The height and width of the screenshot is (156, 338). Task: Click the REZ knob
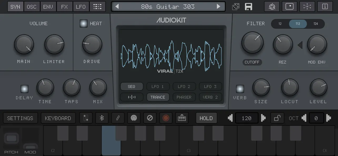pyautogui.click(x=283, y=44)
